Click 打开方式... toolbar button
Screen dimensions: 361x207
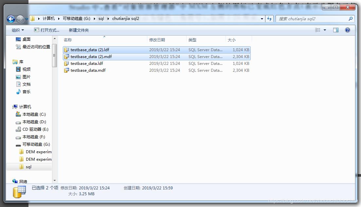[47, 30]
